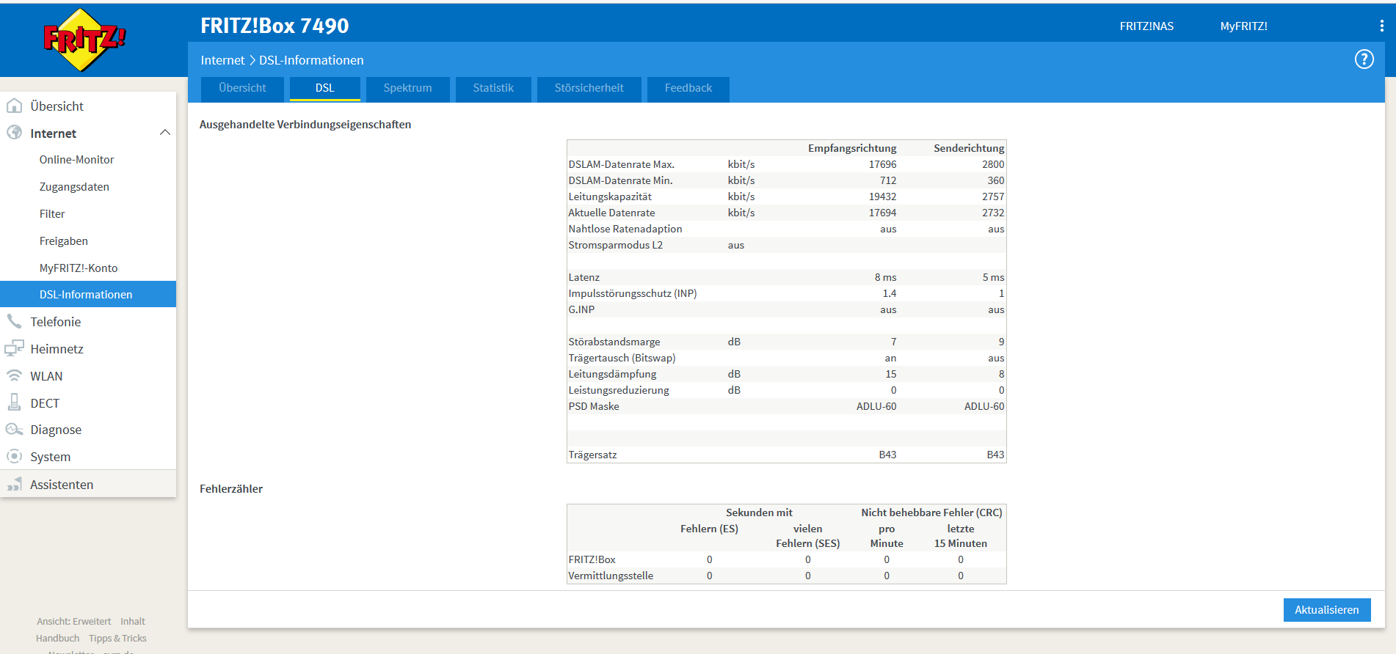Open the help question mark icon
Screen dimensions: 1396x654
tap(1364, 59)
